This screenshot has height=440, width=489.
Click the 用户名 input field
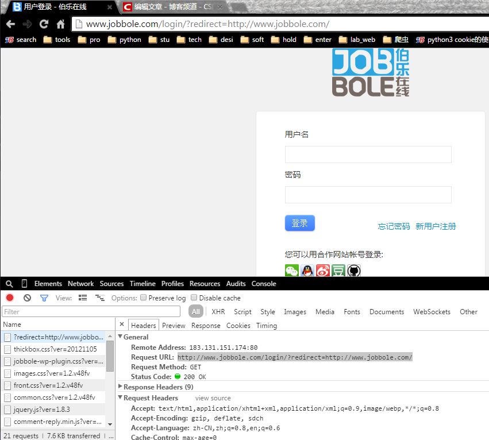(368, 155)
